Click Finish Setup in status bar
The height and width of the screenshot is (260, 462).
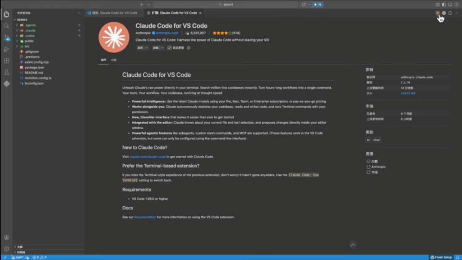tap(441, 257)
